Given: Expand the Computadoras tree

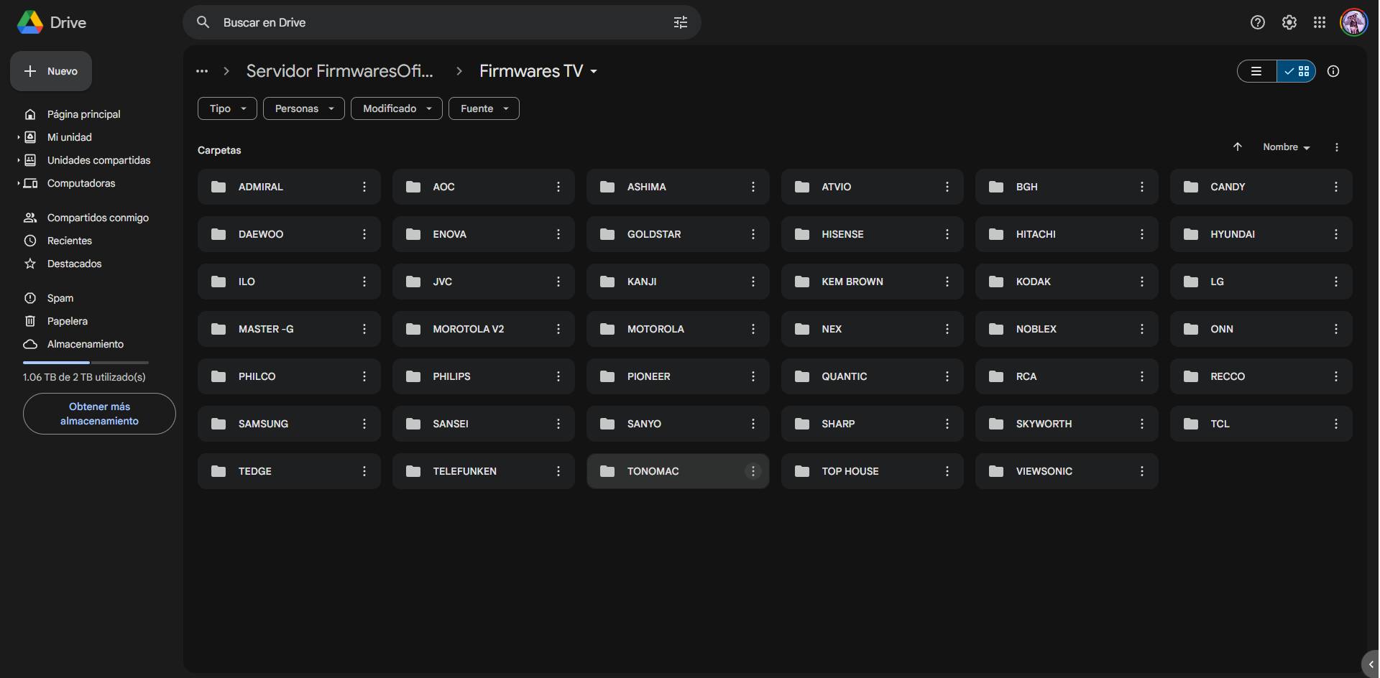Looking at the screenshot, I should [x=19, y=183].
